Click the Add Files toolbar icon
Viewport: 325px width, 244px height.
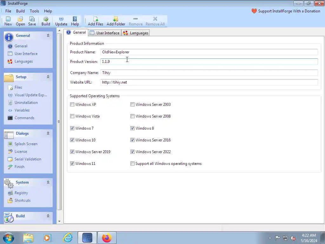(95, 21)
